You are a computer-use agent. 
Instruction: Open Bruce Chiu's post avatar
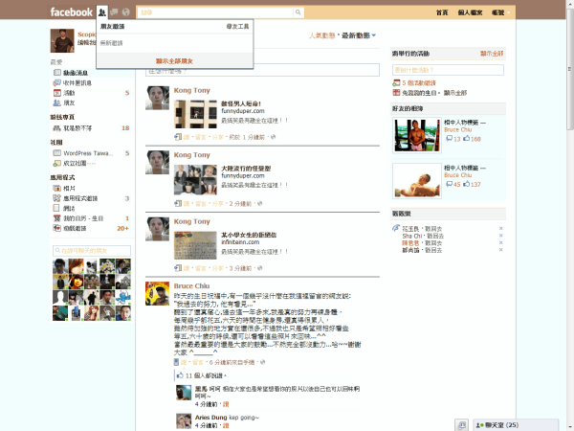[158, 294]
